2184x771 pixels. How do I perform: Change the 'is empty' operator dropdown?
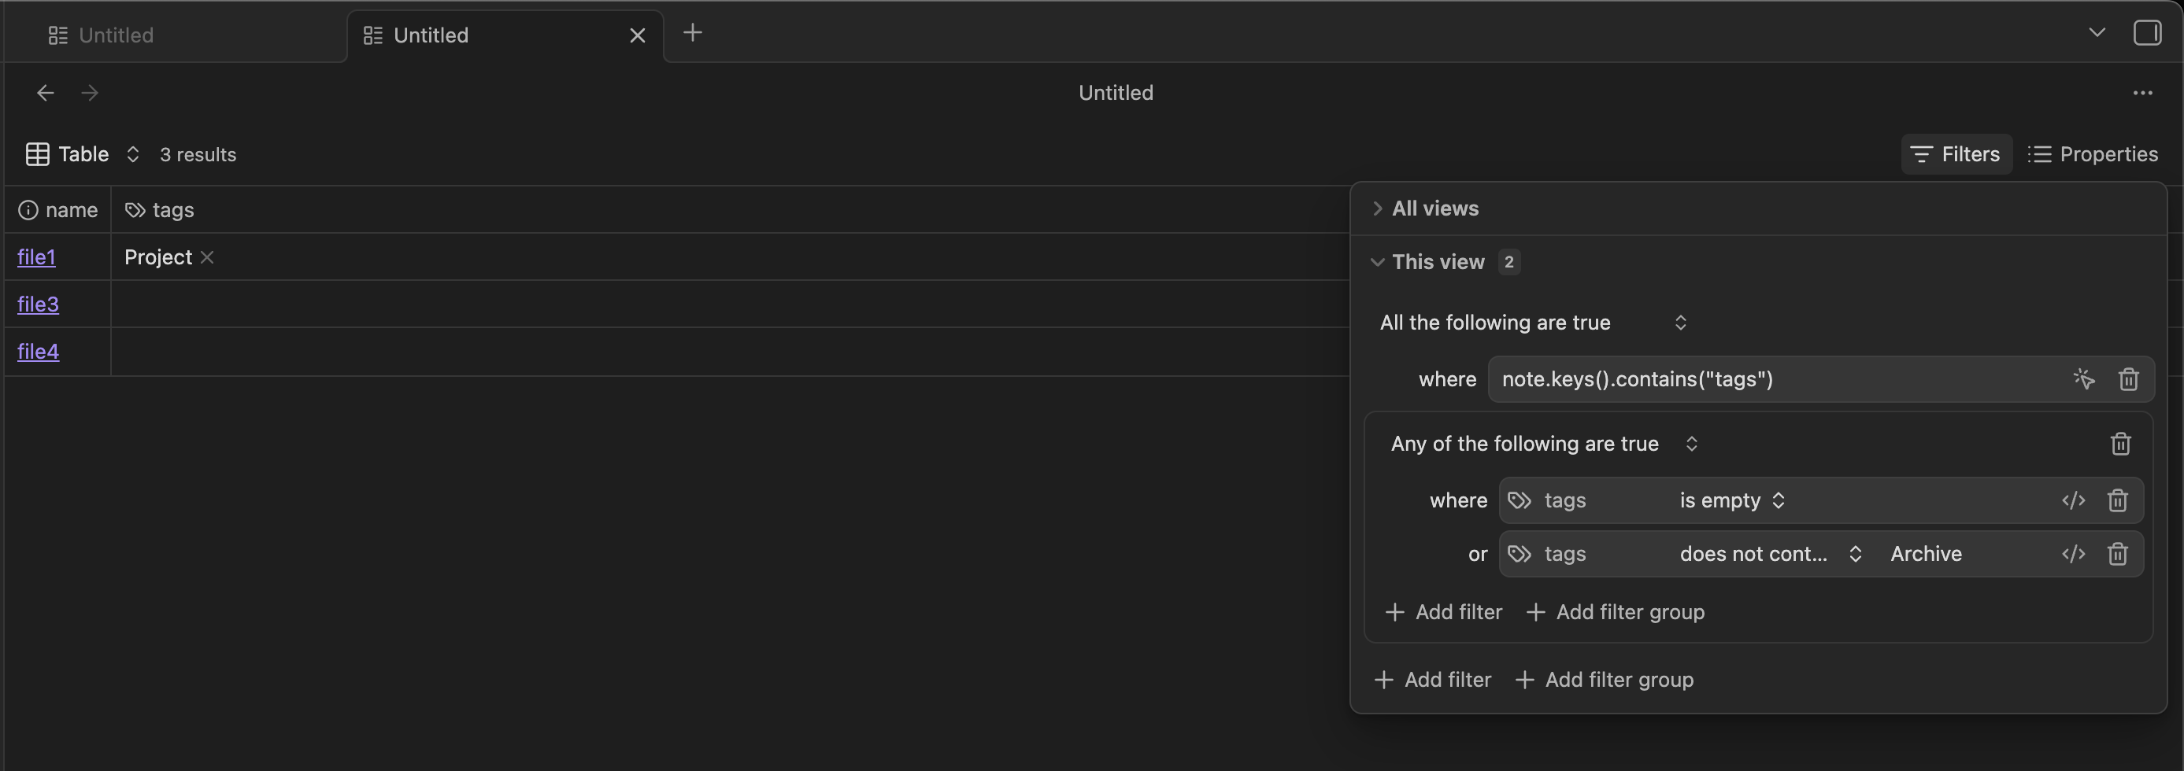(x=1732, y=500)
